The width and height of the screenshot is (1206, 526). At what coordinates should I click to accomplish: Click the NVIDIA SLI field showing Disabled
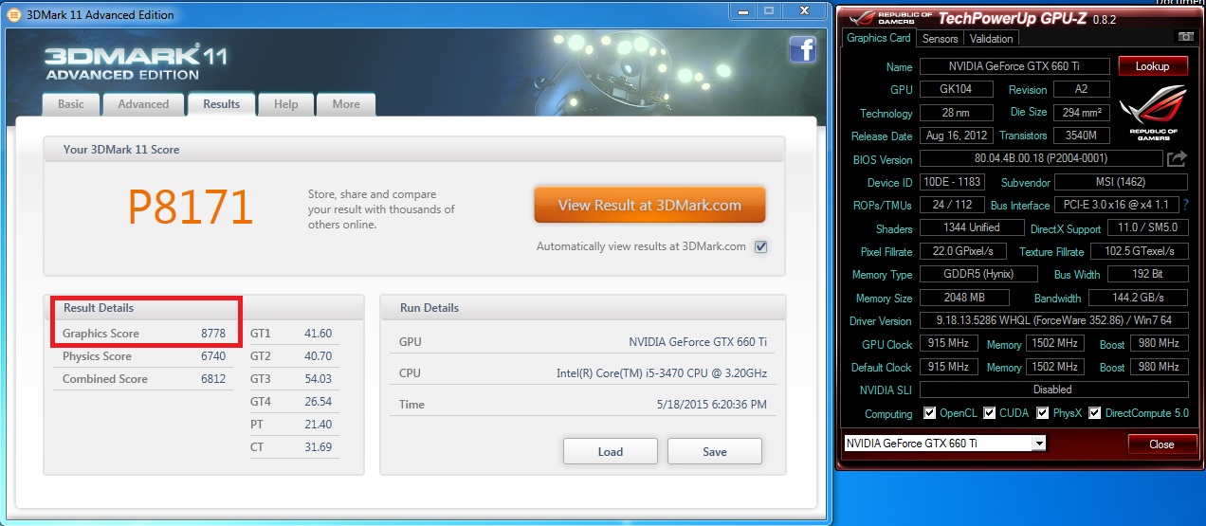pos(1053,390)
